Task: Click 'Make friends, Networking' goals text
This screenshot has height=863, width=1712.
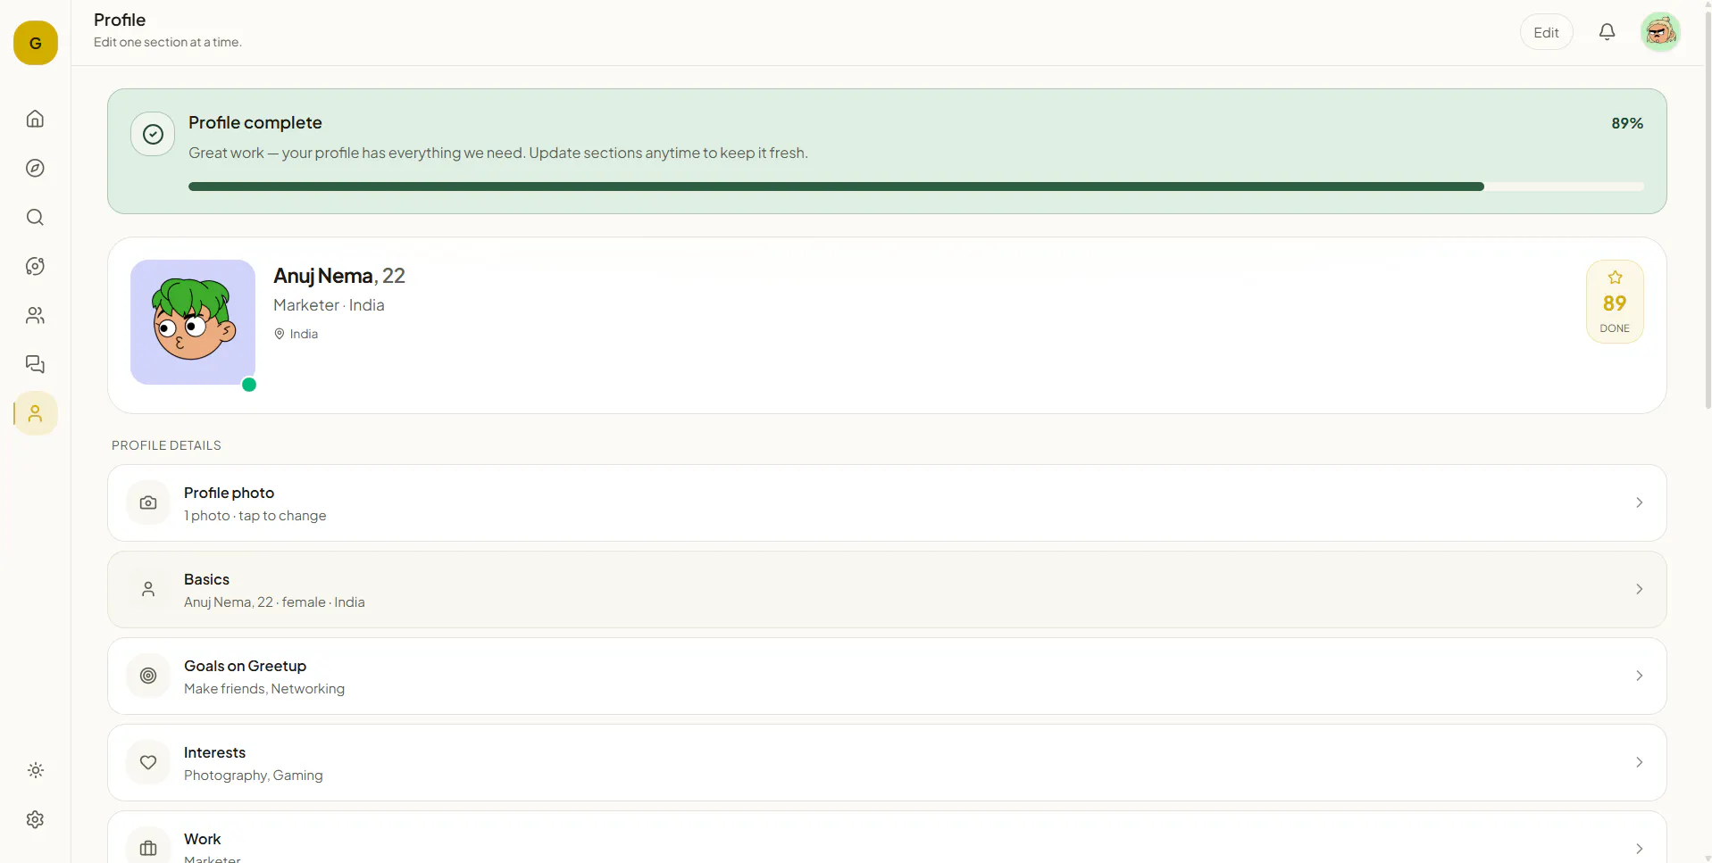Action: tap(264, 689)
